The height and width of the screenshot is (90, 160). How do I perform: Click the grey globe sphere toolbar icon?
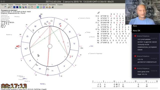8,7
